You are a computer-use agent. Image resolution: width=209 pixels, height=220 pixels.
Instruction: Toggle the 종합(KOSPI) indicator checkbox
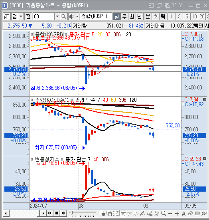[32, 34]
